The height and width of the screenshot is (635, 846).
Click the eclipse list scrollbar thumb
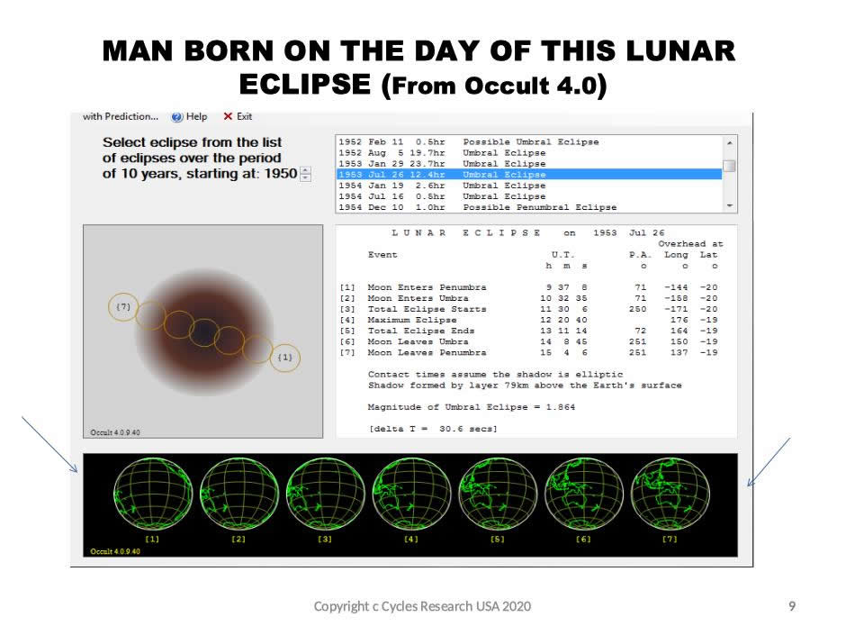[729, 166]
